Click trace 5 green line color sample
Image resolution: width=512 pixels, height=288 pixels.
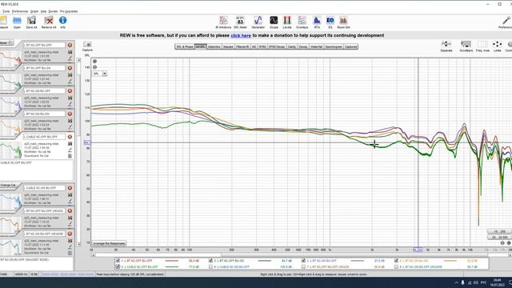click(172, 266)
